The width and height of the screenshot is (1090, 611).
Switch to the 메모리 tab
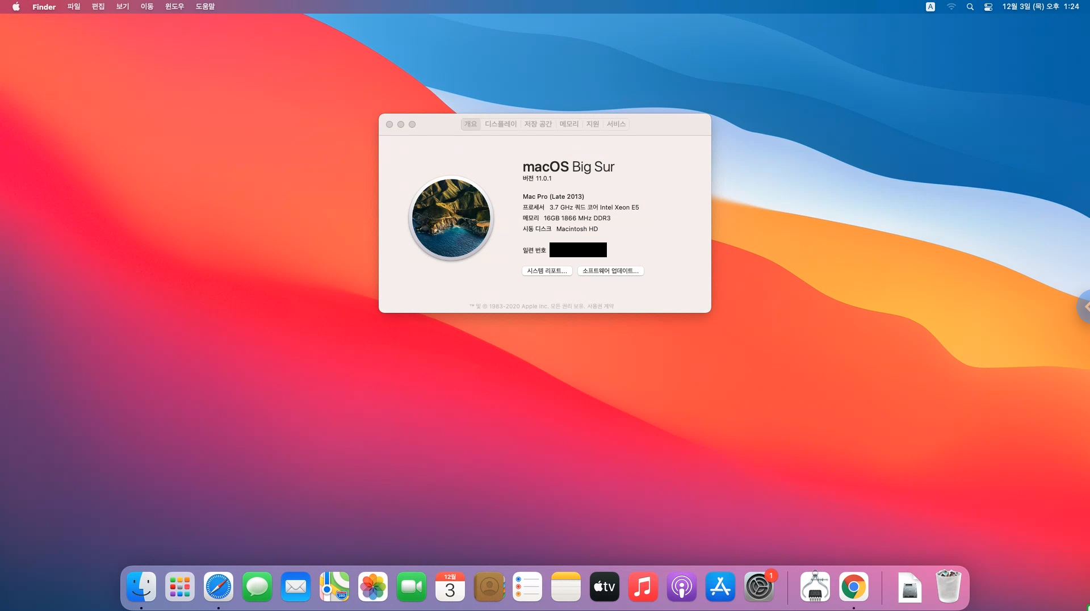569,124
